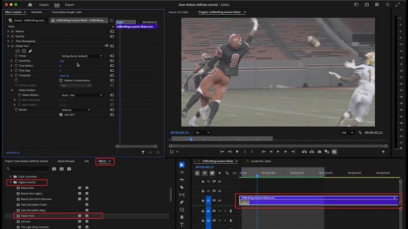Enable the Motion Compensation checkbox
This screenshot has height=229, width=408.
click(x=61, y=80)
